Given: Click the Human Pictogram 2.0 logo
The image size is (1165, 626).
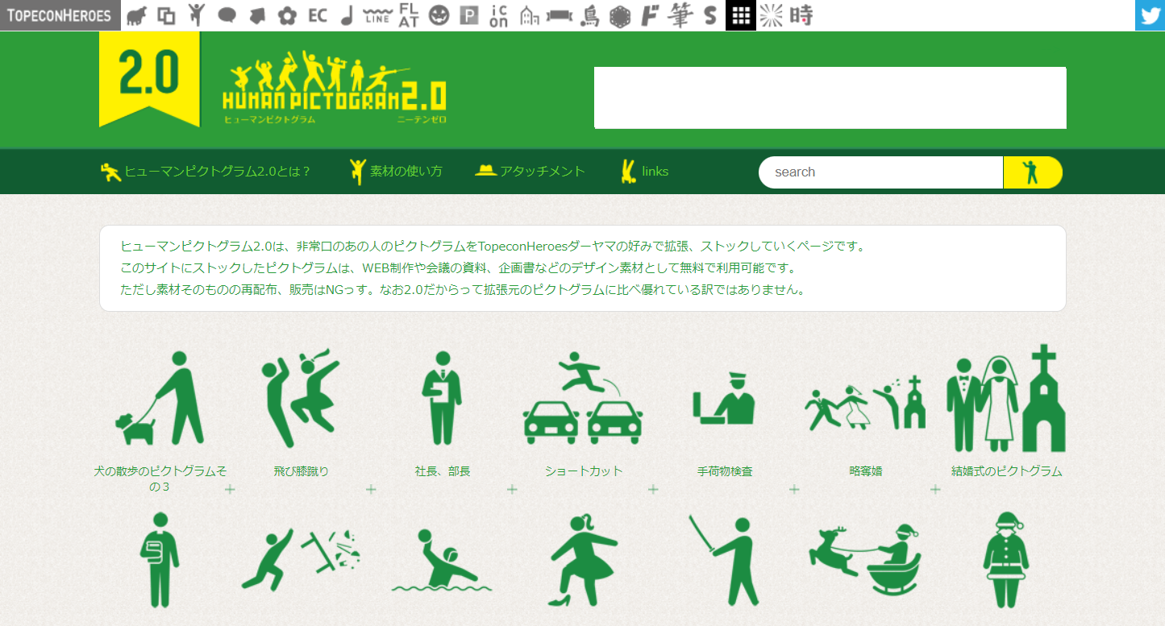Looking at the screenshot, I should tap(335, 87).
